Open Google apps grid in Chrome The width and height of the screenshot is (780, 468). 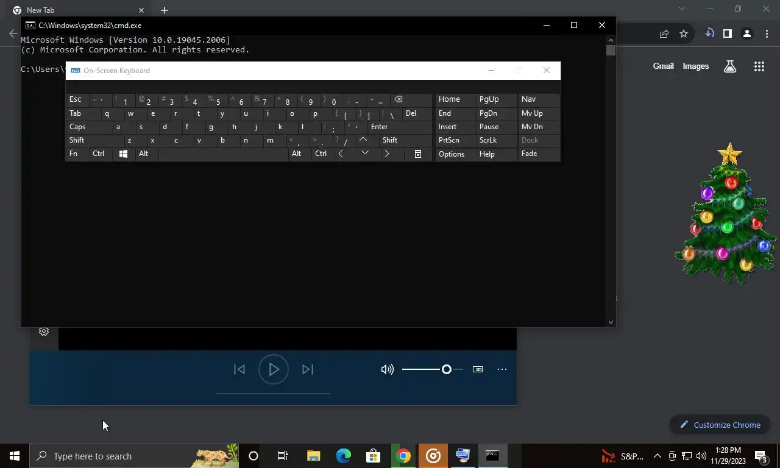(x=759, y=66)
